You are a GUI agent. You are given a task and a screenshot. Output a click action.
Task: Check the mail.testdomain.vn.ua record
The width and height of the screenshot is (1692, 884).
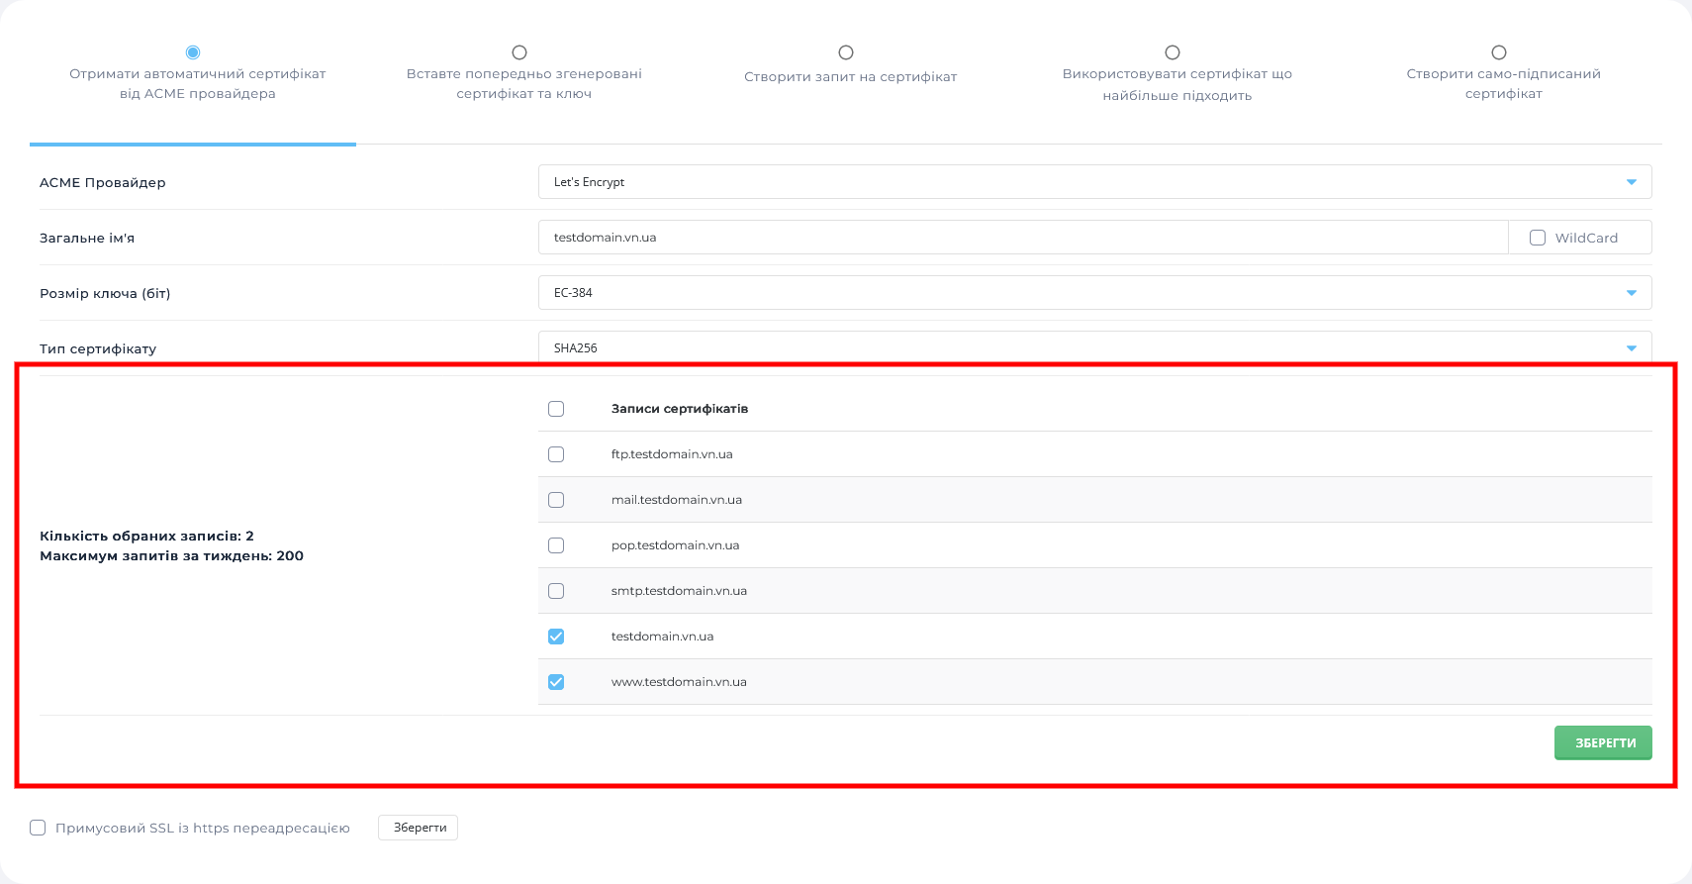[x=556, y=500]
